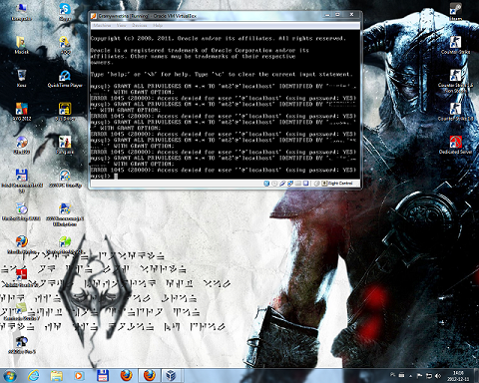Viewport: 479px width, 383px height.
Task: Click the "Oracle is a registered trademark" line
Action: click(200, 50)
